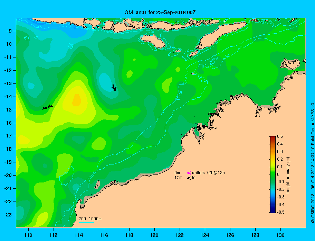Click the -0.2 color bar label
The height and width of the screenshot is (241, 315).
point(280,189)
